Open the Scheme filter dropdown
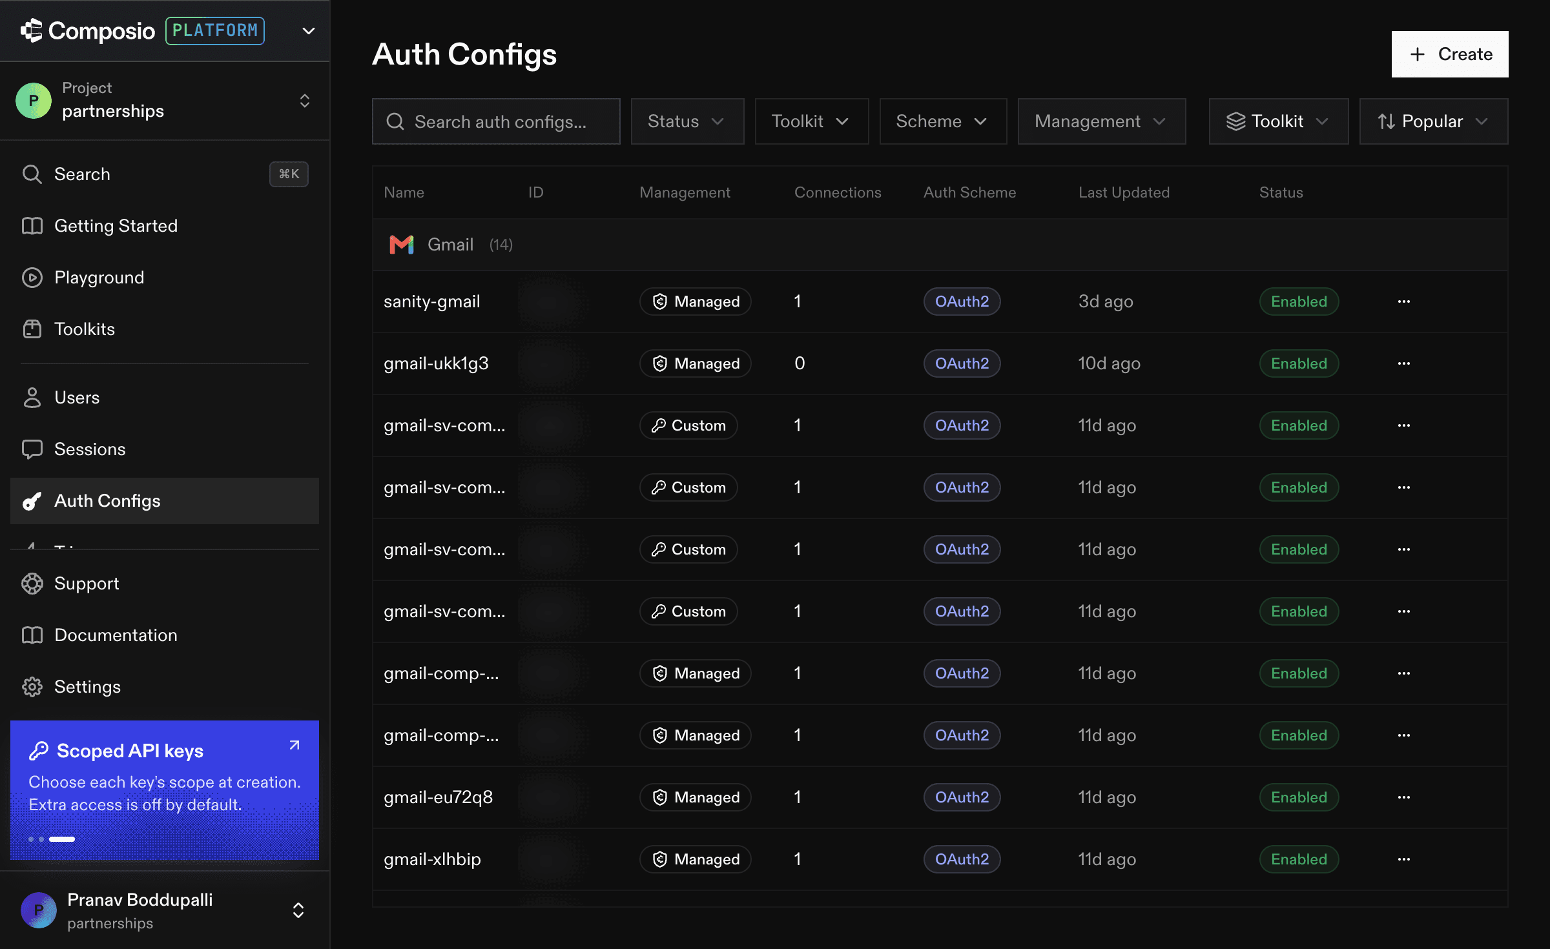 pos(943,121)
